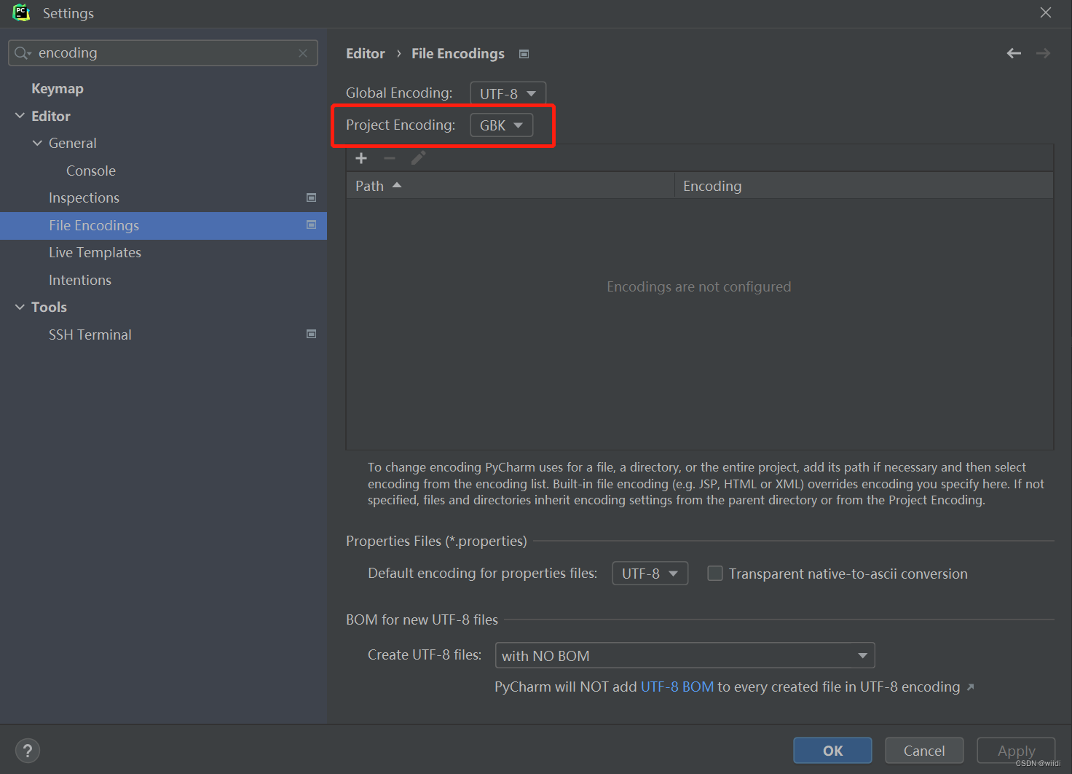1072x774 pixels.
Task: Click 'BOM for new UTF-8 files' heading
Action: (422, 619)
